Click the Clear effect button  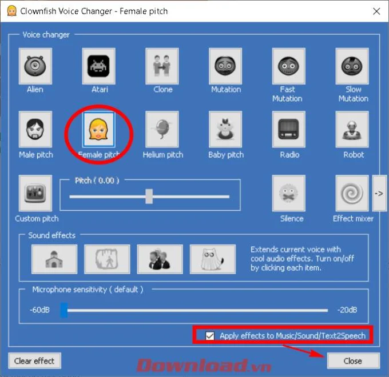[x=35, y=361]
